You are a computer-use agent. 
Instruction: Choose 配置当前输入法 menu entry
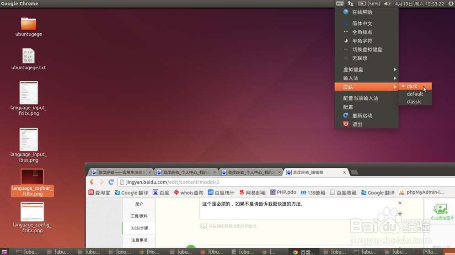366,99
